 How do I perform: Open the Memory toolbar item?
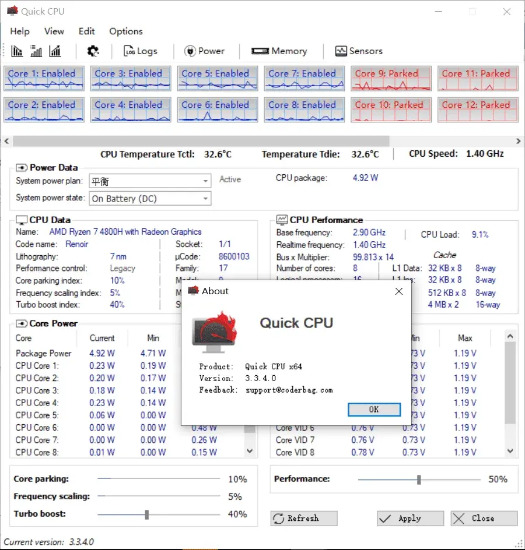point(279,51)
